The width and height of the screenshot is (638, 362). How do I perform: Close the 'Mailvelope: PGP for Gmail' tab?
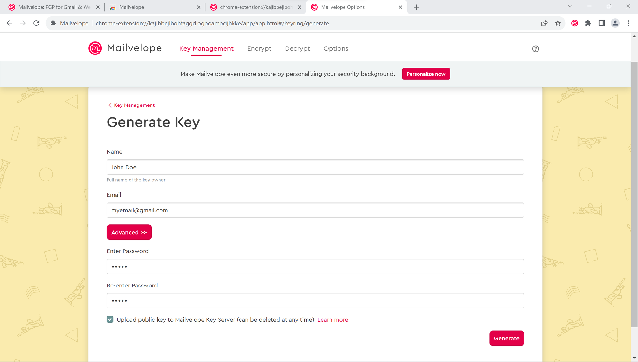(98, 7)
